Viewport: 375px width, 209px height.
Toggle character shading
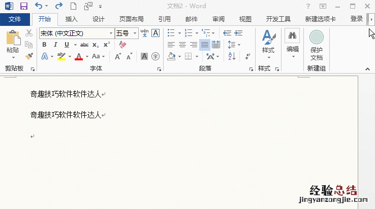click(x=144, y=56)
